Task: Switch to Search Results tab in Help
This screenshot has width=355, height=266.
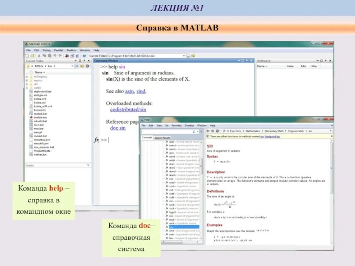Action: [x=162, y=138]
